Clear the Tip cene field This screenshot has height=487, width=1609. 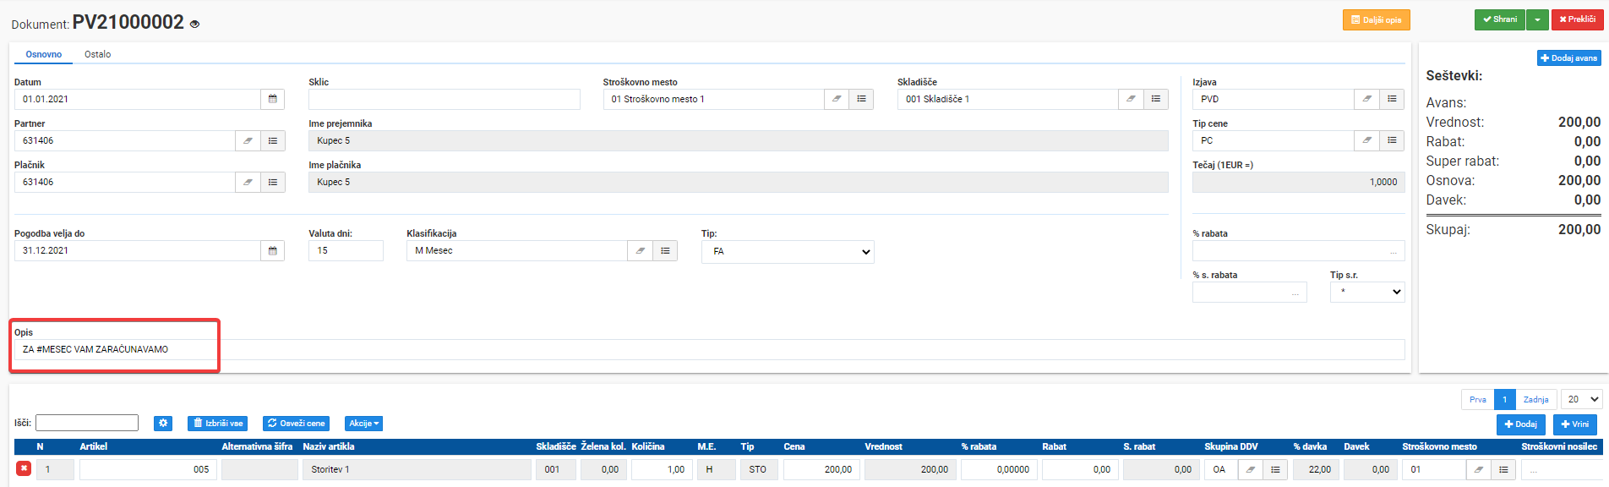pyautogui.click(x=1366, y=140)
